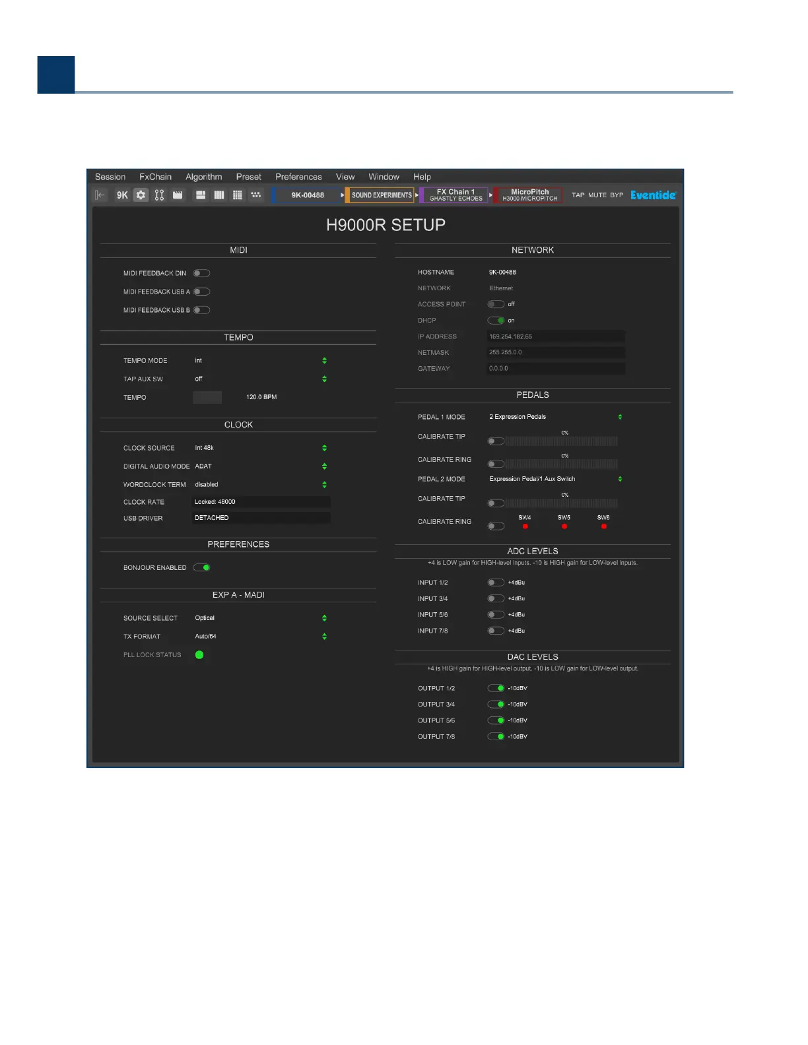Click the dotted pattern view icon
Viewport: 808px width, 1045px height.
[256, 195]
